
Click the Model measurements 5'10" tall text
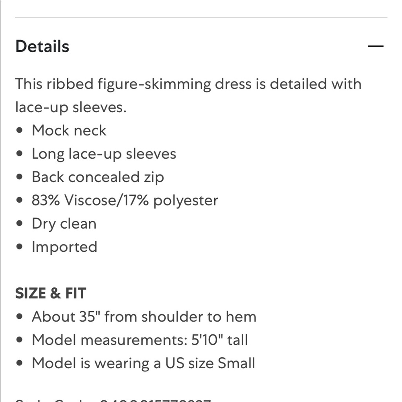140,340
